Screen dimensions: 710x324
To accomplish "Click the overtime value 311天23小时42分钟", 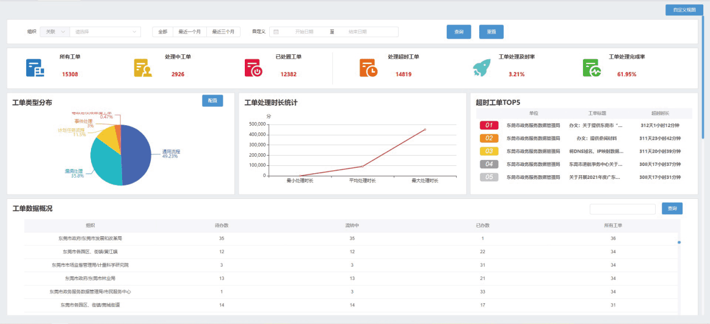I will (x=660, y=139).
